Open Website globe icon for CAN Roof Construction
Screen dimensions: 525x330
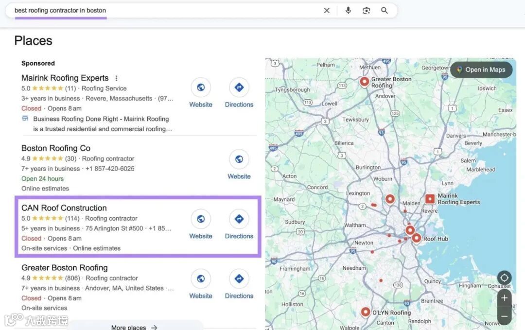click(x=201, y=219)
